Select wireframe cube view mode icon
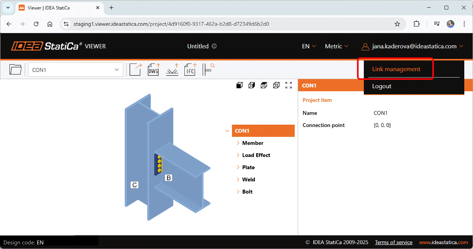473x249 pixels. coord(276,85)
